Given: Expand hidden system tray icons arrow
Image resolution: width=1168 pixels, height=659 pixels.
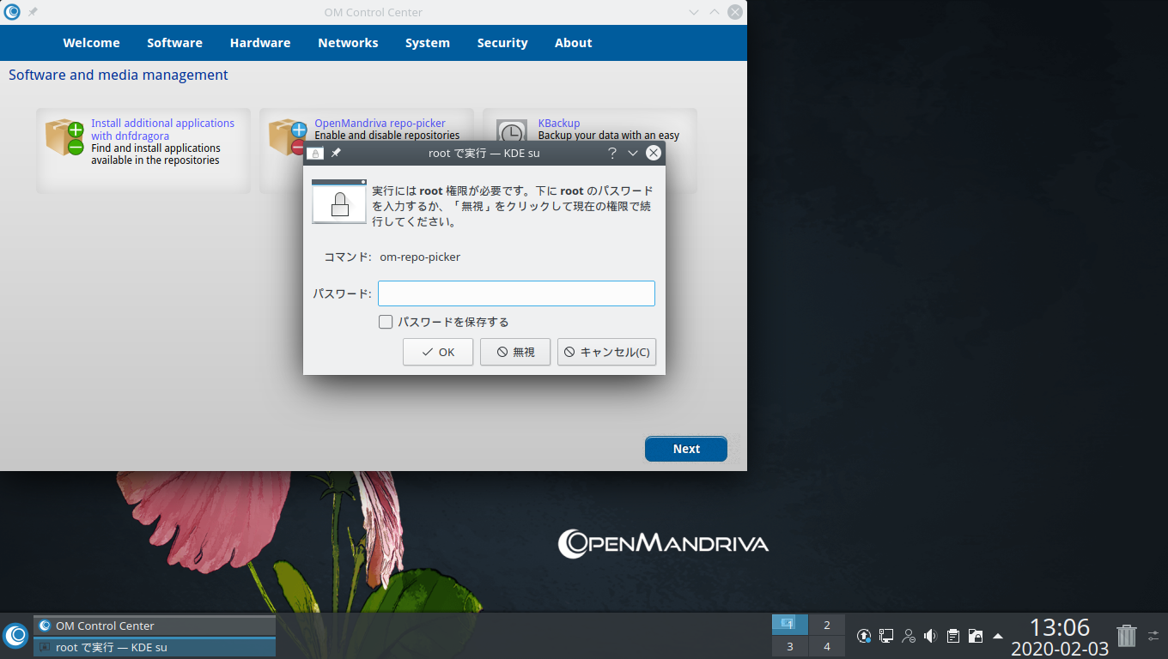Looking at the screenshot, I should tap(998, 636).
